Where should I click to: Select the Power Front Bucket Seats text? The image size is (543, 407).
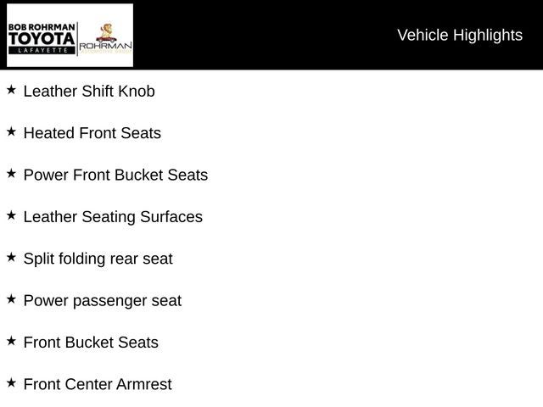[115, 175]
